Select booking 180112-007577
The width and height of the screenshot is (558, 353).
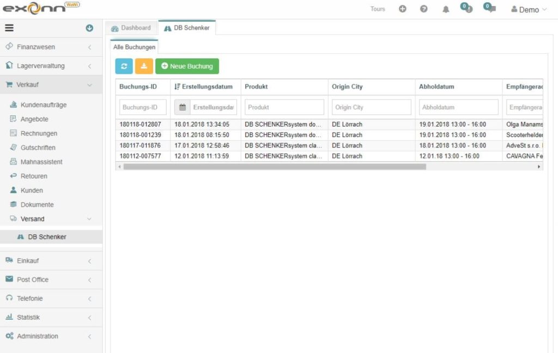(x=140, y=156)
